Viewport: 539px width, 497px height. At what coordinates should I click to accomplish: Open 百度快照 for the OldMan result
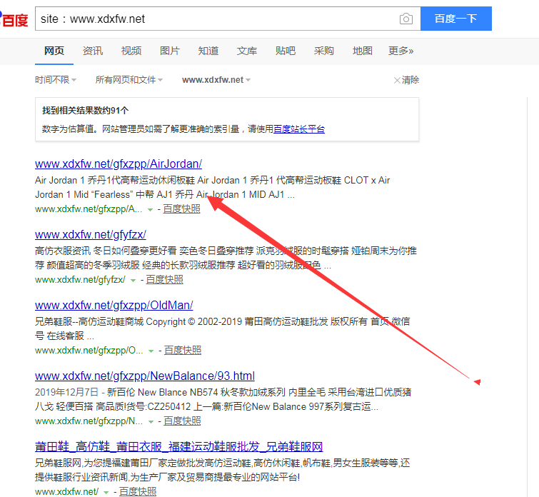(x=183, y=351)
